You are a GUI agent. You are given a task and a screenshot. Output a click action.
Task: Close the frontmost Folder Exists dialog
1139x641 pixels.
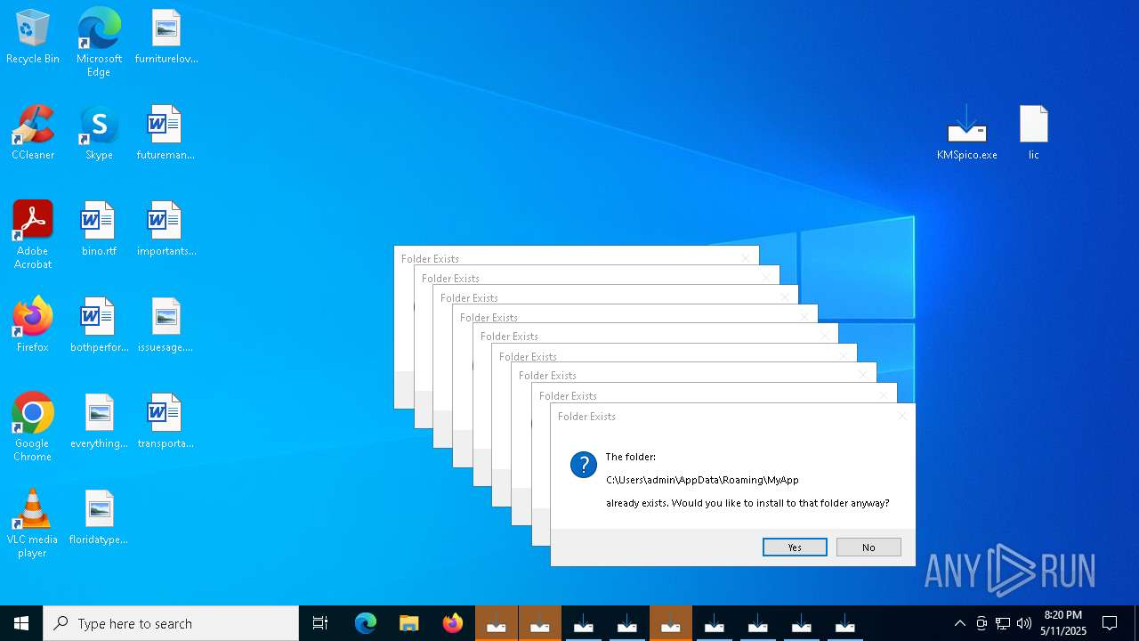pos(902,416)
